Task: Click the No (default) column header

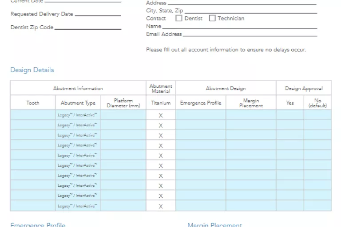Action: tap(318, 102)
